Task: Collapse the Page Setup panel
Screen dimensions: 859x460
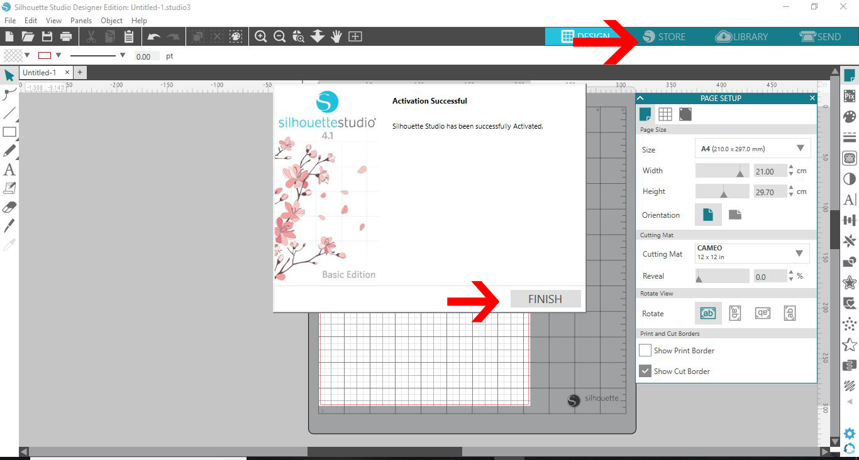Action: tap(640, 98)
